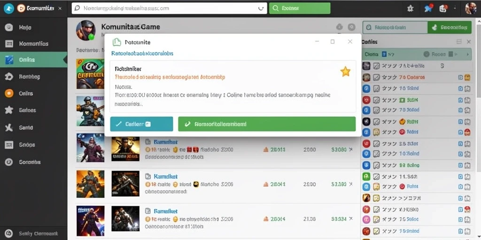Click the pink app icon in '7.6 Saioo' row
The image size is (481, 240).
point(366,219)
